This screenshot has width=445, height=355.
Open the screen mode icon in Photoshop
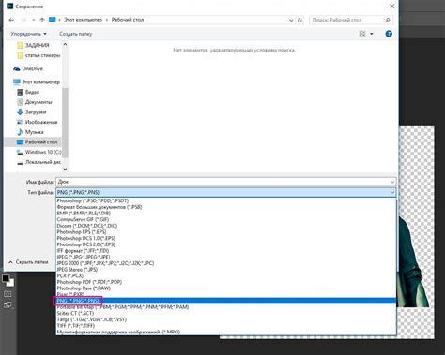tap(8, 305)
